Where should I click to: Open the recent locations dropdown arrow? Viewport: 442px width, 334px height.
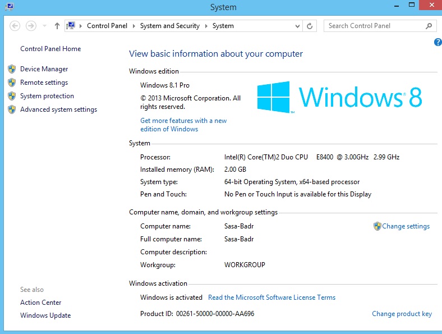click(44, 26)
